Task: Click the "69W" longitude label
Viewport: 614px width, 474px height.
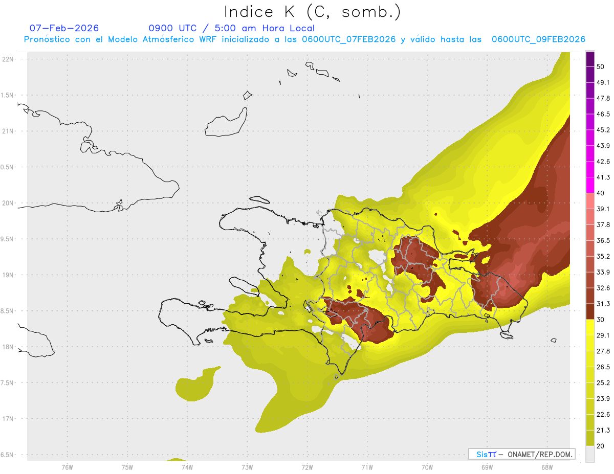Action: (487, 467)
